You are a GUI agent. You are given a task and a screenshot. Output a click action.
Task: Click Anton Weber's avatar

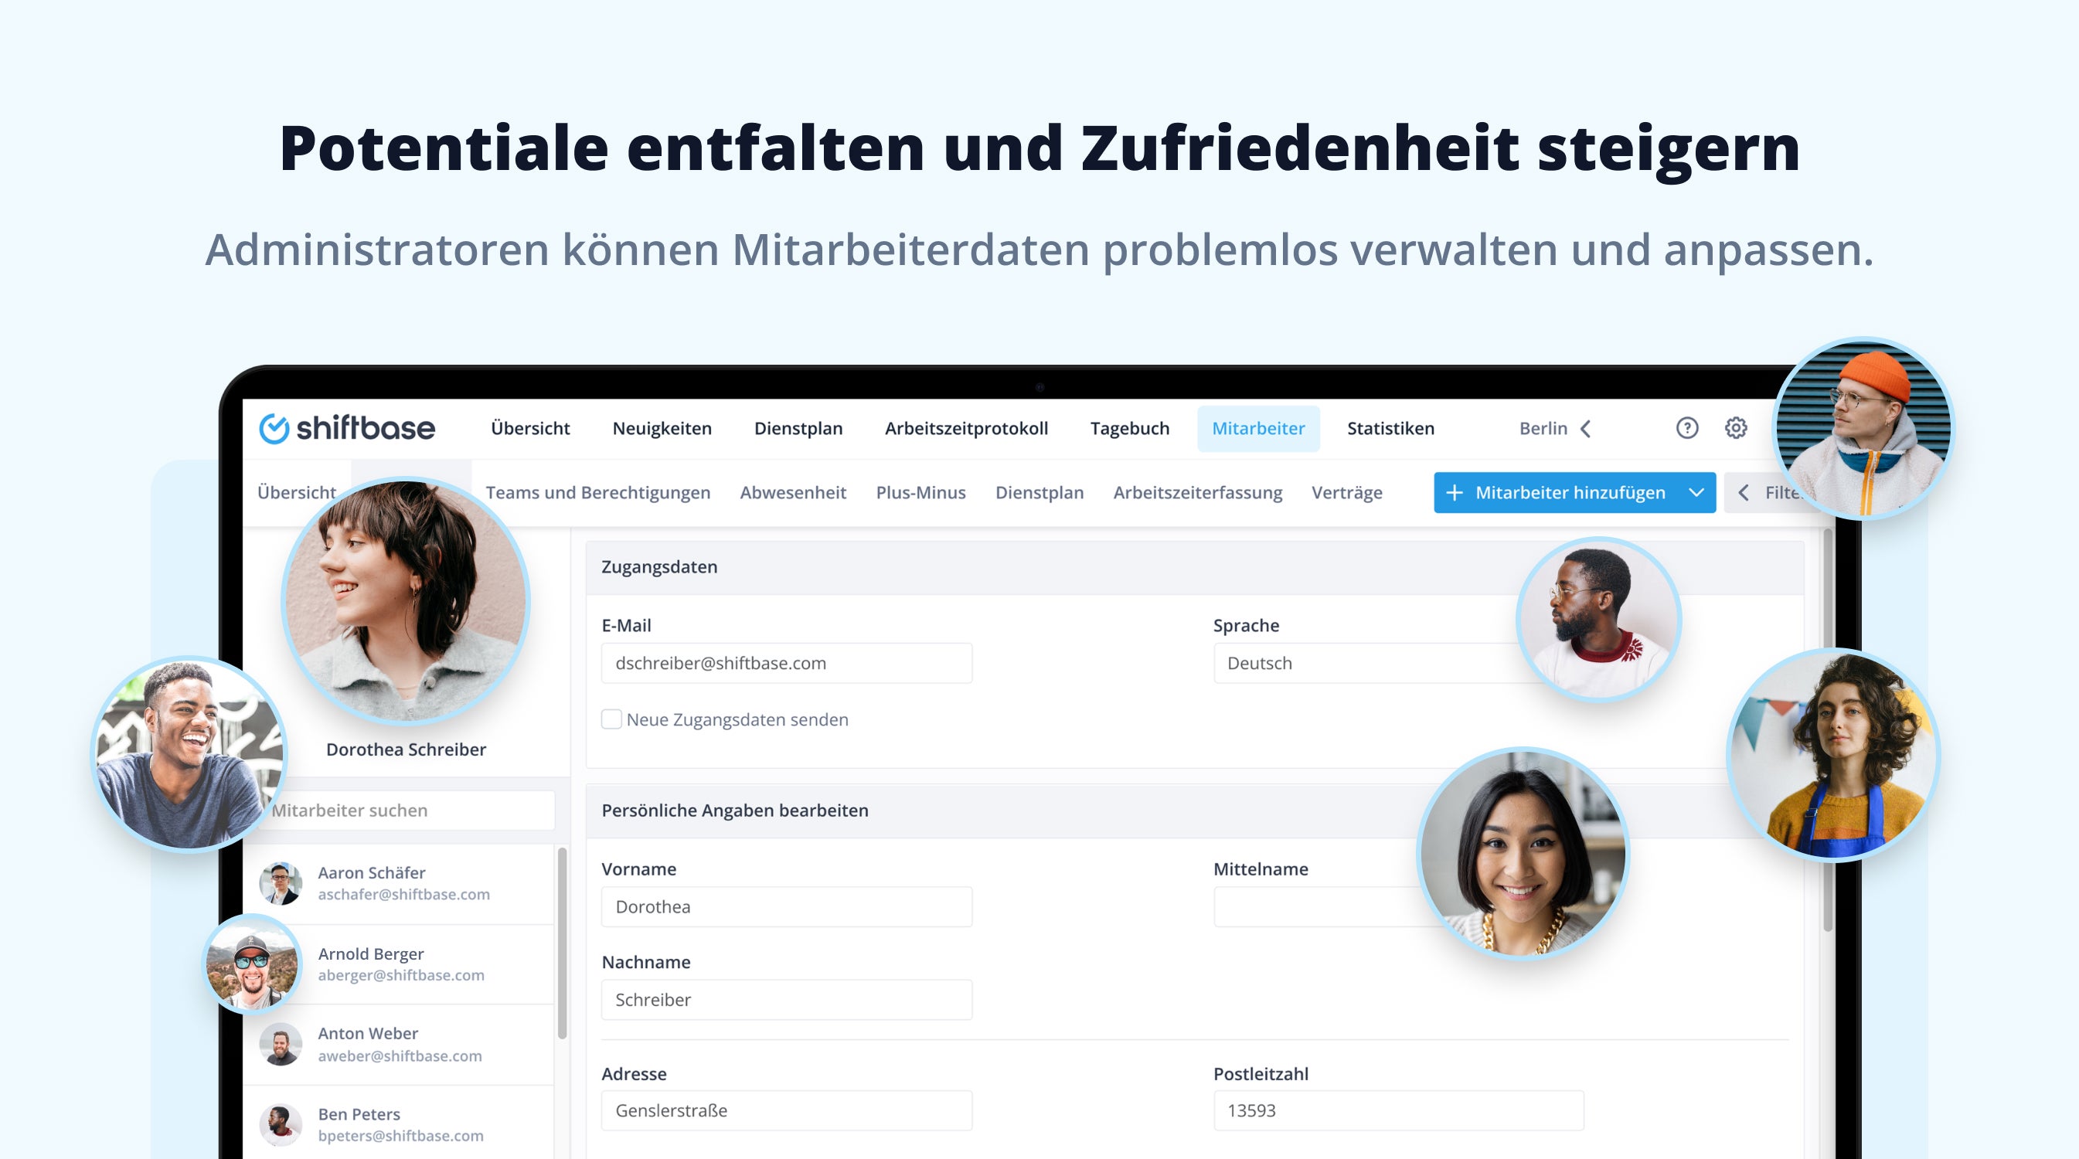coord(280,1045)
